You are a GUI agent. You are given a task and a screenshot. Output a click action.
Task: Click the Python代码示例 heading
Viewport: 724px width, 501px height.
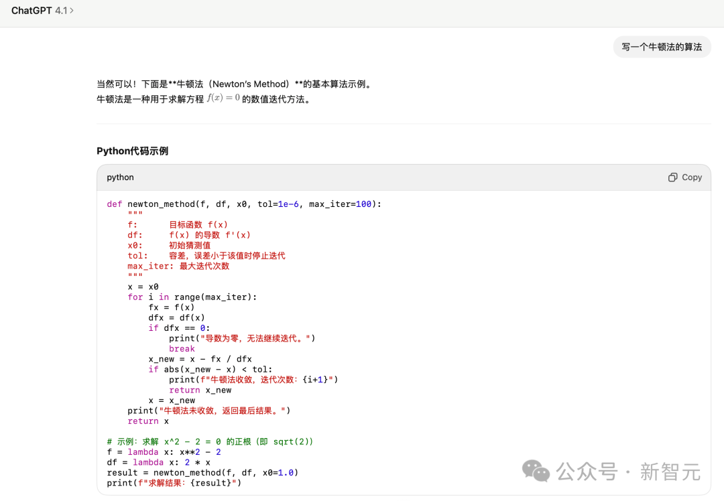click(x=132, y=151)
